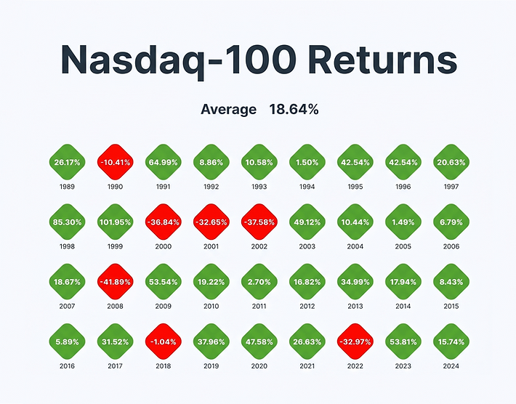Select the 2024 green badge showing 15.74%
This screenshot has height=404, width=516.
[451, 342]
